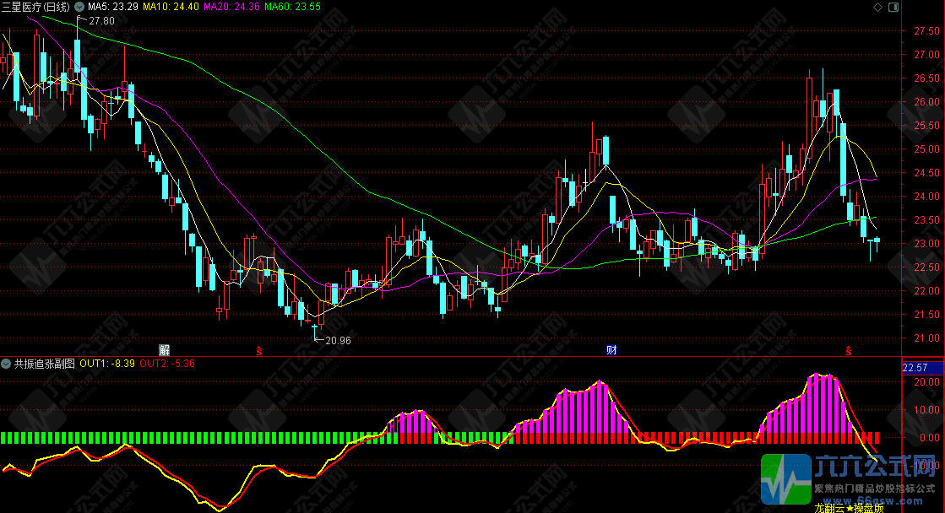Click the 27.80 high price marker
The height and width of the screenshot is (513, 945).
click(x=100, y=19)
